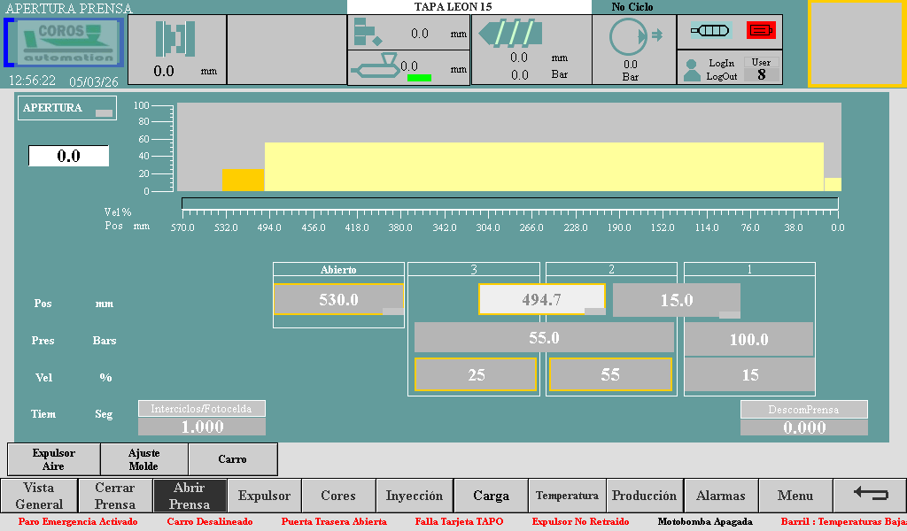
Task: Click the carriage nozzle icon
Action: [376, 66]
